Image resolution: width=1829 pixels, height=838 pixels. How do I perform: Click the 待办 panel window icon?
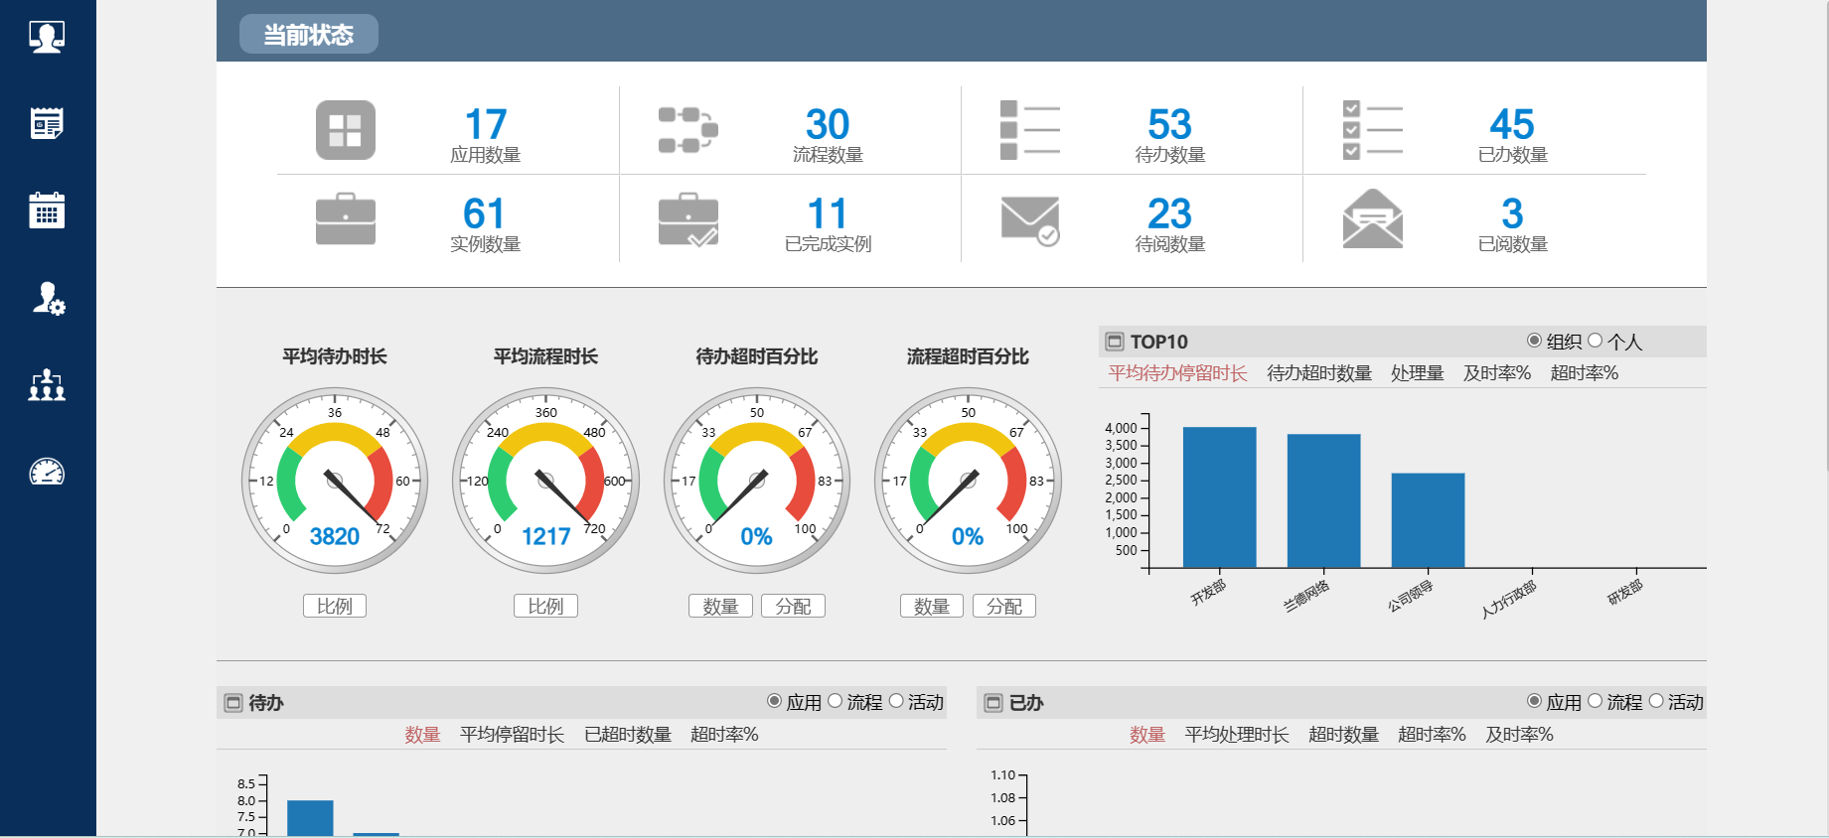(x=233, y=703)
